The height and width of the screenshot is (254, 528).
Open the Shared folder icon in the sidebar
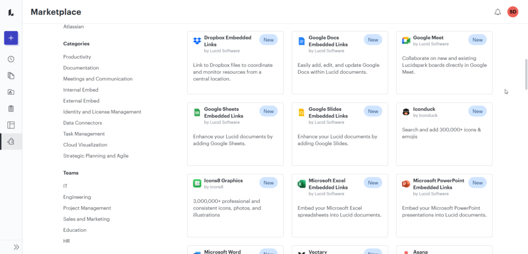pos(11,92)
